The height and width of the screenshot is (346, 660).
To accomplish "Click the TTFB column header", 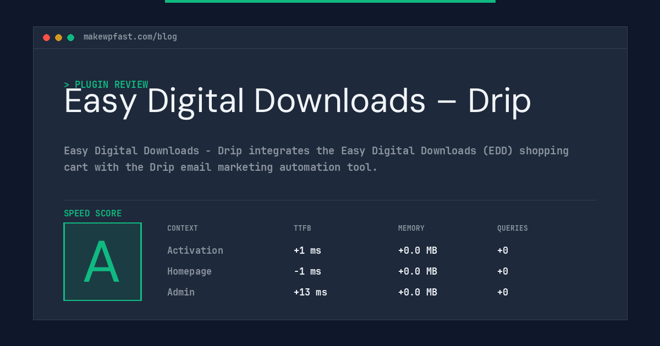I will (x=302, y=228).
